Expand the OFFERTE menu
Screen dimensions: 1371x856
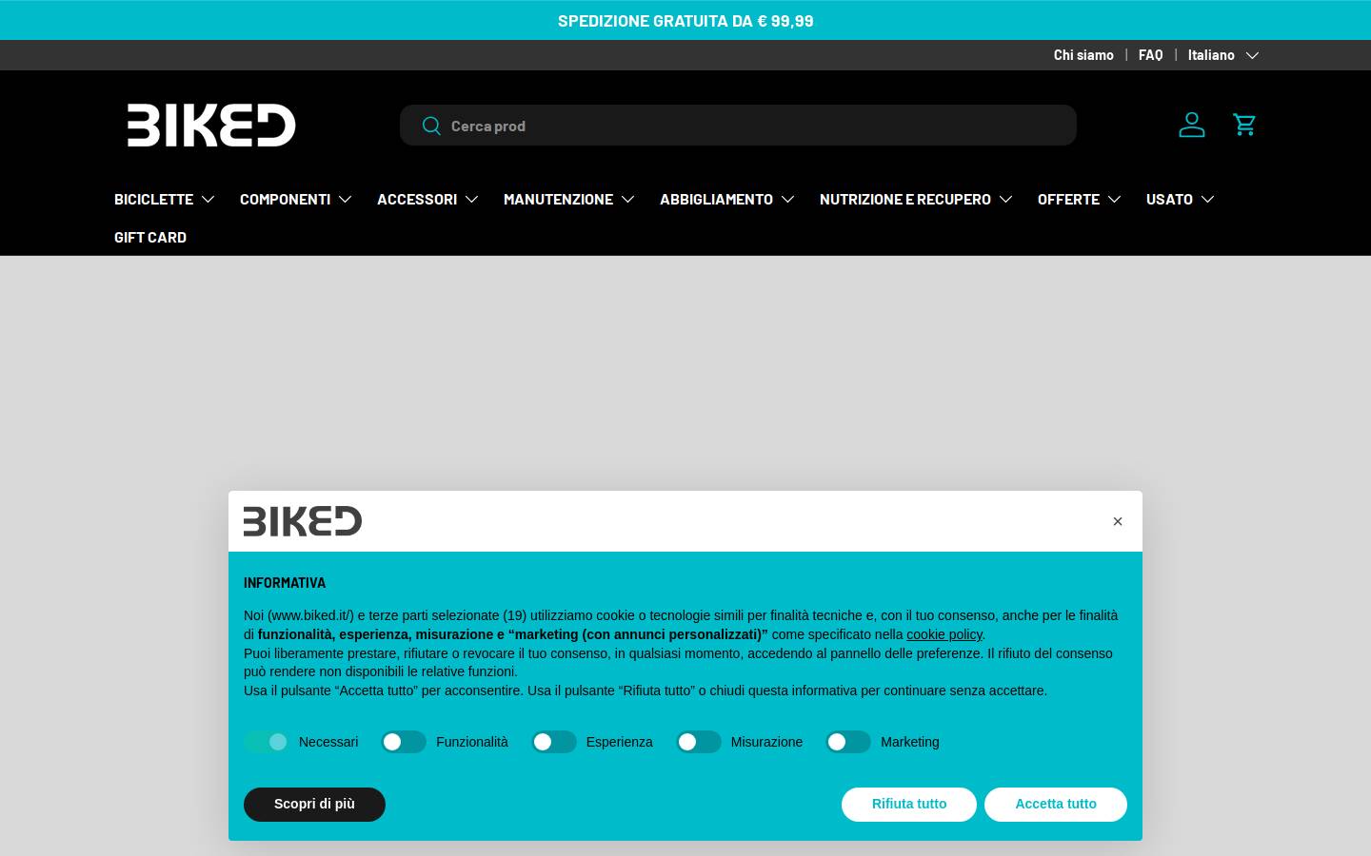(1080, 199)
